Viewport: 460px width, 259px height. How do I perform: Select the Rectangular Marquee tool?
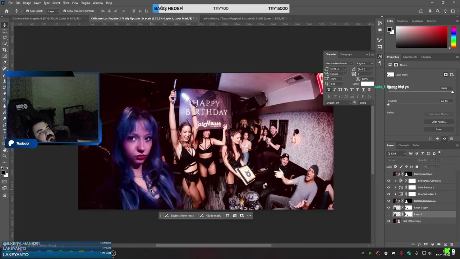[x=5, y=31]
